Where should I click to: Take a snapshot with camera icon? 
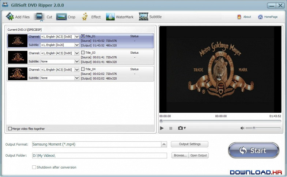point(180,128)
